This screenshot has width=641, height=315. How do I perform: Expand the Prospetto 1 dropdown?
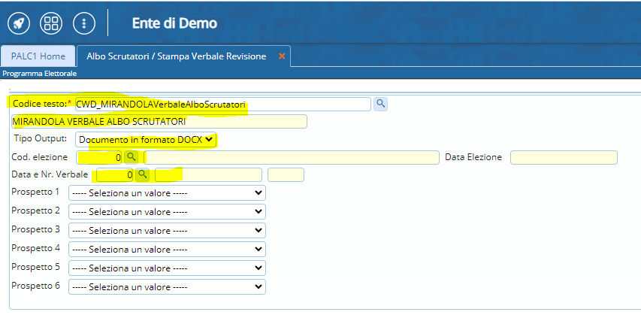(167, 193)
